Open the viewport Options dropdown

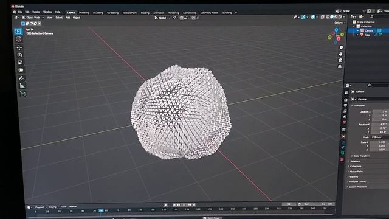coord(339,23)
